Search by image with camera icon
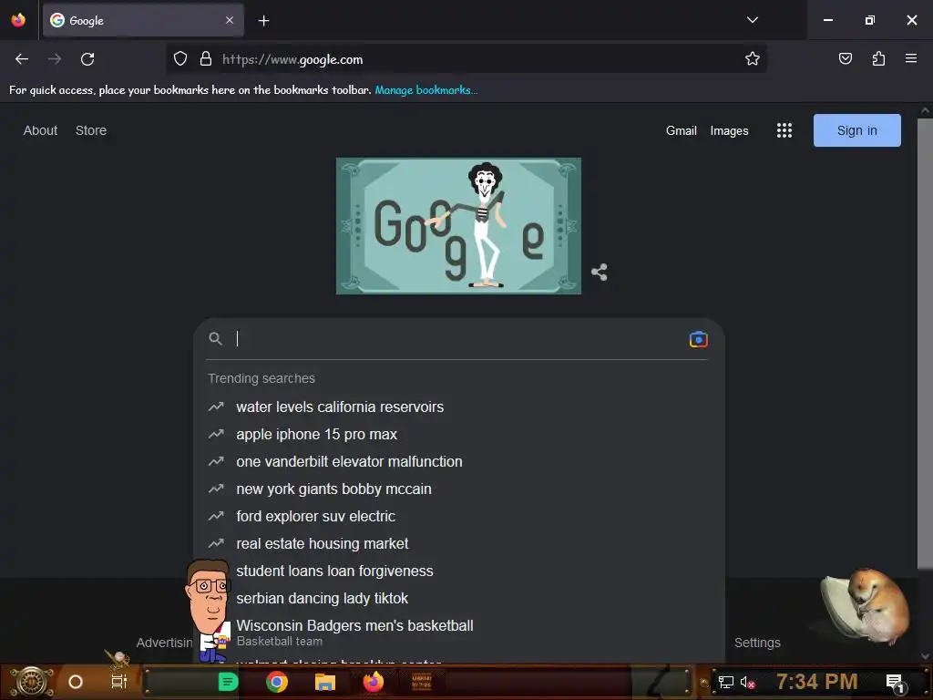933x700 pixels. tap(699, 339)
